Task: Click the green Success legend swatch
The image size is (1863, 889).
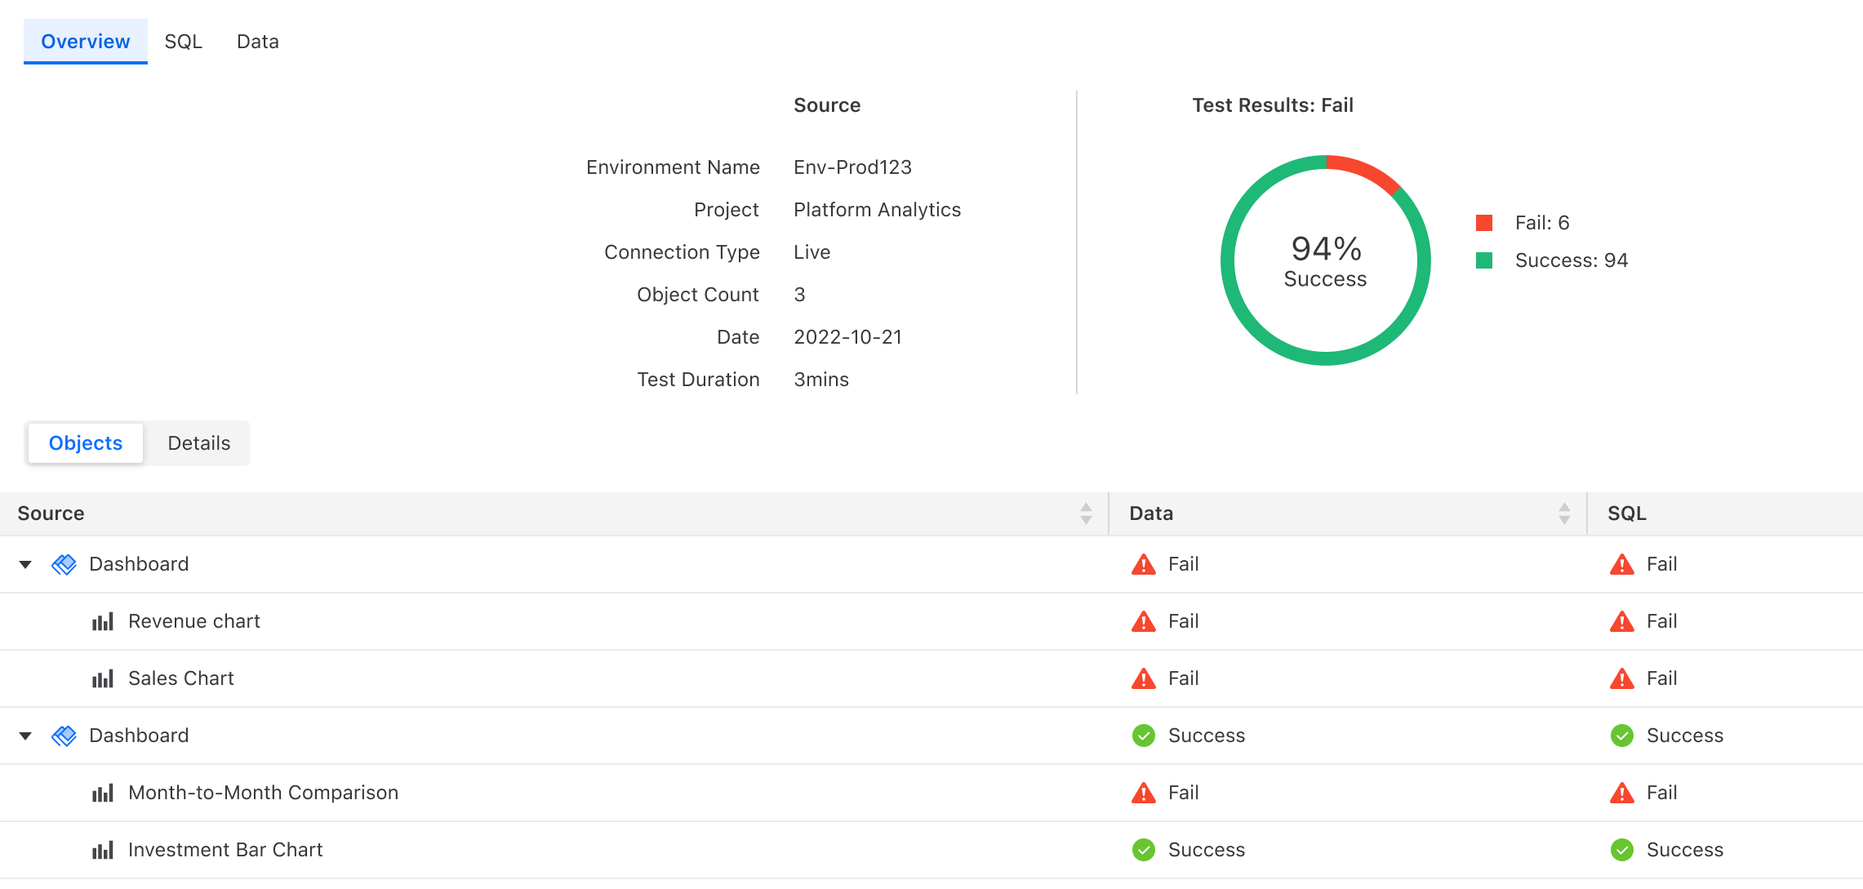Action: [x=1484, y=260]
